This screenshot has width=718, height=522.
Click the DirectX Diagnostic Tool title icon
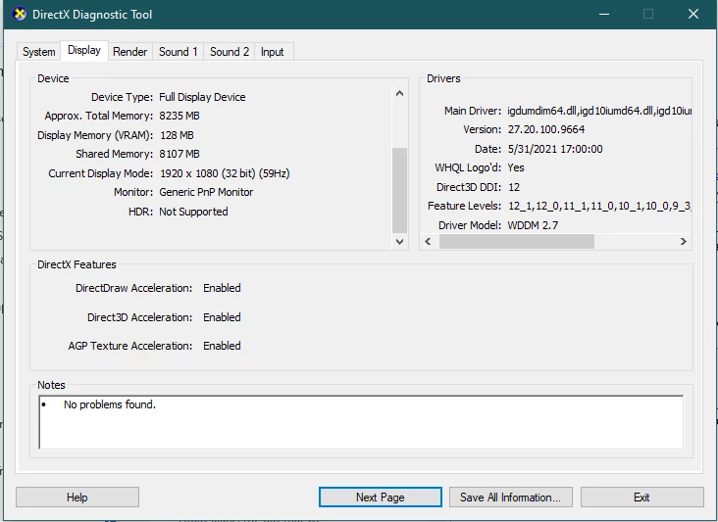19,14
